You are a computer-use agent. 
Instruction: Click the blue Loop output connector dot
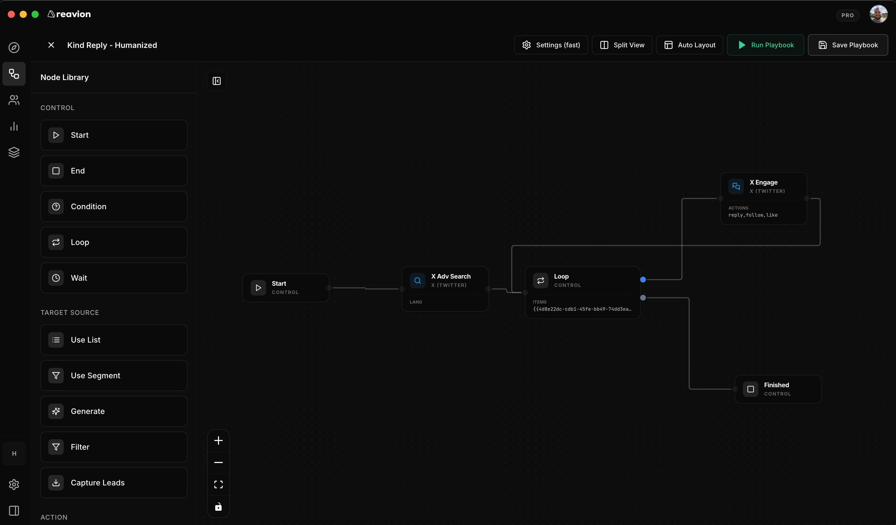643,280
